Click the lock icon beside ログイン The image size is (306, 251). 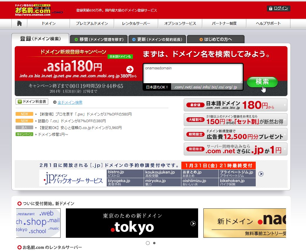[x=270, y=9]
